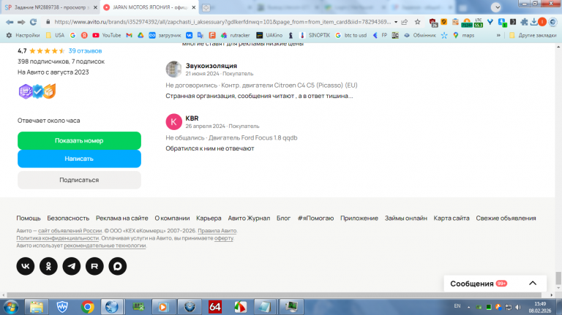Open a new browser tab
562x315 pixels.
pos(206,7)
